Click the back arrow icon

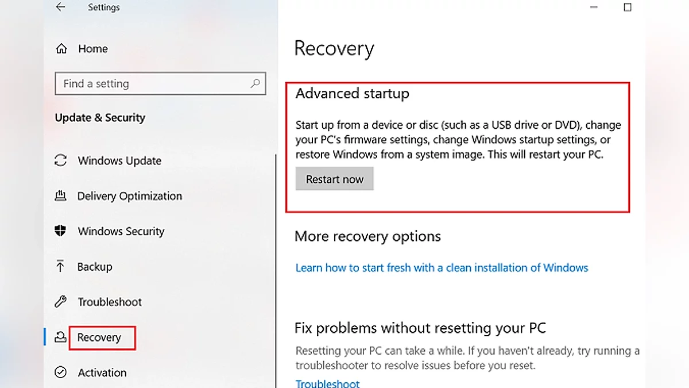tap(60, 7)
